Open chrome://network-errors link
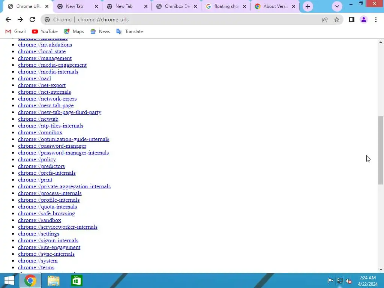 47,99
